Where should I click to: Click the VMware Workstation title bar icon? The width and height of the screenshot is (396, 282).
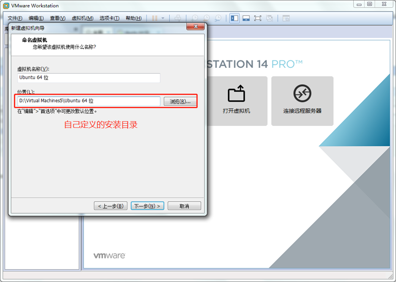pyautogui.click(x=6, y=6)
